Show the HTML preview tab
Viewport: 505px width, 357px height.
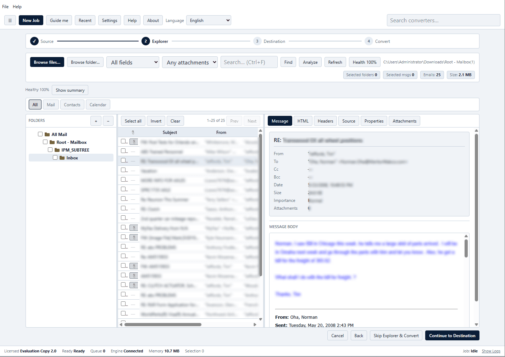pyautogui.click(x=303, y=121)
